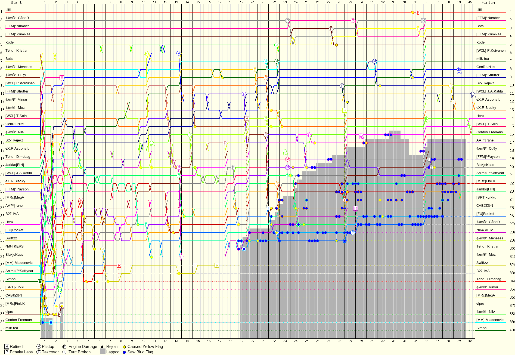This screenshot has height=355, width=515.
Task: Click the dark red pitstop marker on lap 27
Action: pyautogui.click(x=331, y=29)
